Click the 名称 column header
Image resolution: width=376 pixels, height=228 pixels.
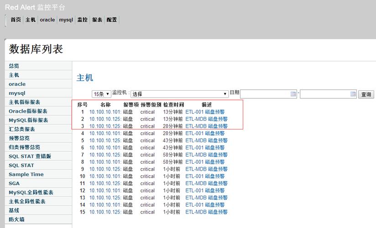tap(105, 105)
